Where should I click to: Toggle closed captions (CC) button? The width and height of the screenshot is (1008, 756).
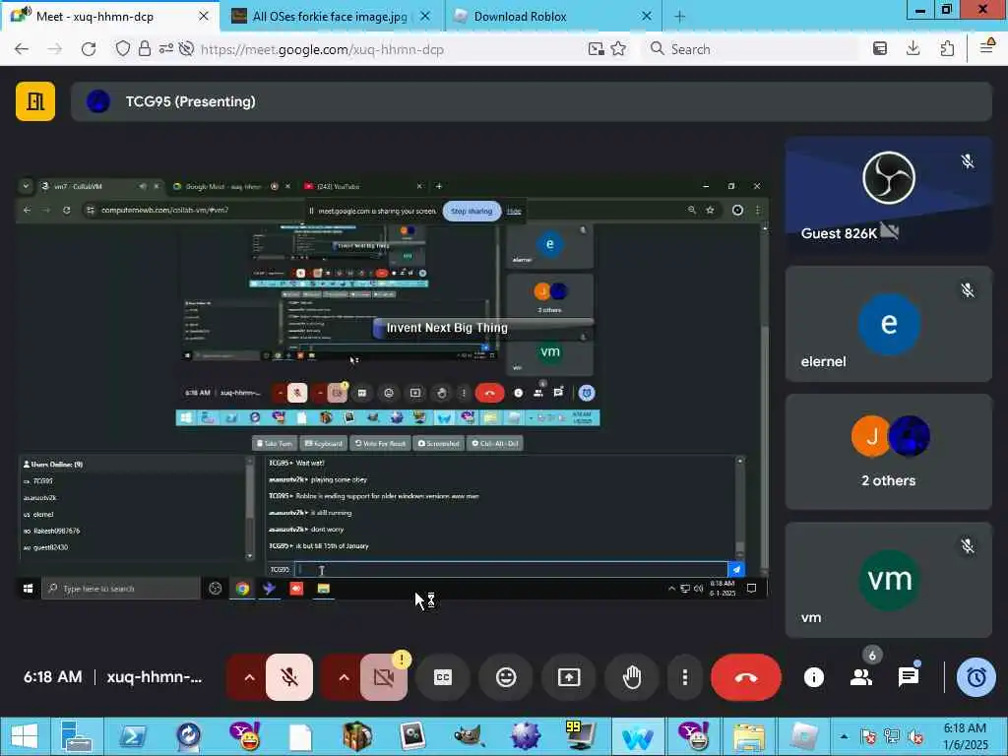(x=443, y=677)
